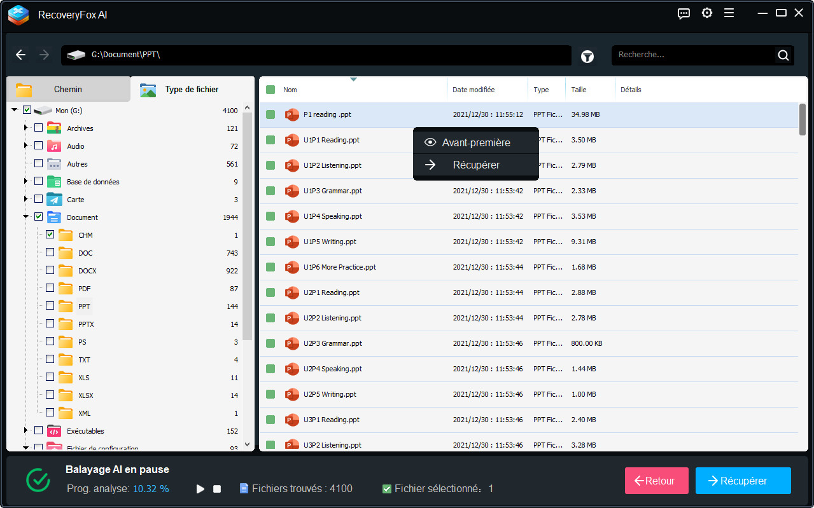The width and height of the screenshot is (814, 508).
Task: Click PowerPoint icon of P1 reading .ppt
Action: click(292, 114)
